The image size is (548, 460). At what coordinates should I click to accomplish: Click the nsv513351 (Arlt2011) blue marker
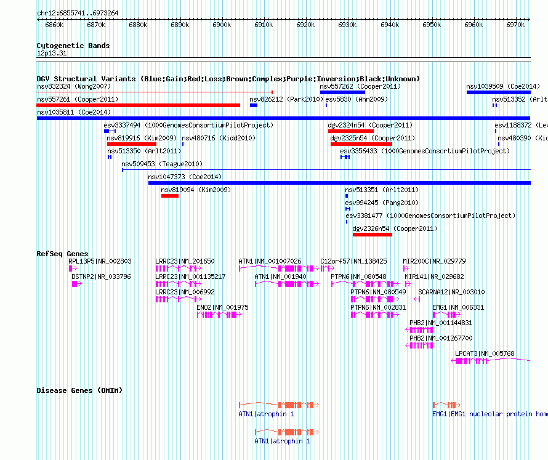tap(347, 196)
